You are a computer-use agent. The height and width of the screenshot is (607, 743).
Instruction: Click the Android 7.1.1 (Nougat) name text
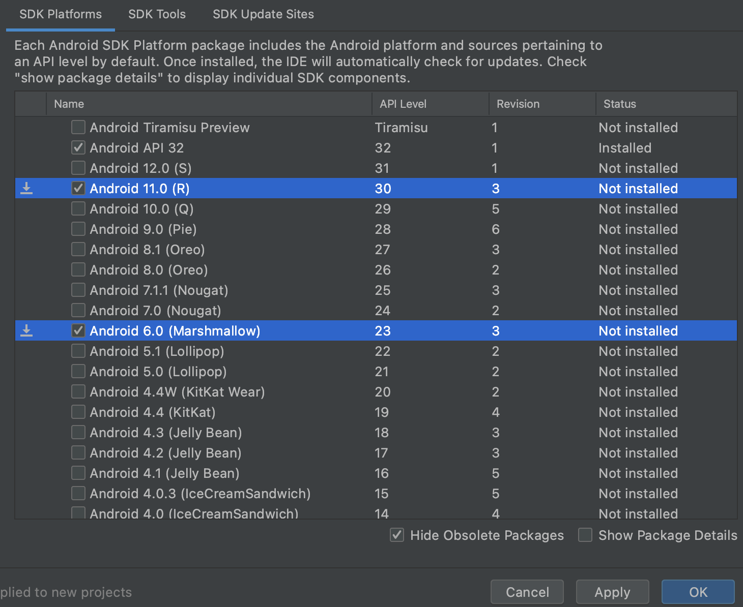(x=159, y=290)
